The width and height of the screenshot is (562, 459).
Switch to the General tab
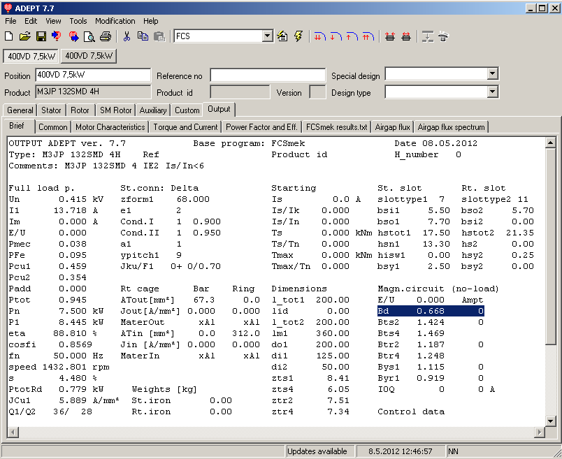pyautogui.click(x=20, y=110)
